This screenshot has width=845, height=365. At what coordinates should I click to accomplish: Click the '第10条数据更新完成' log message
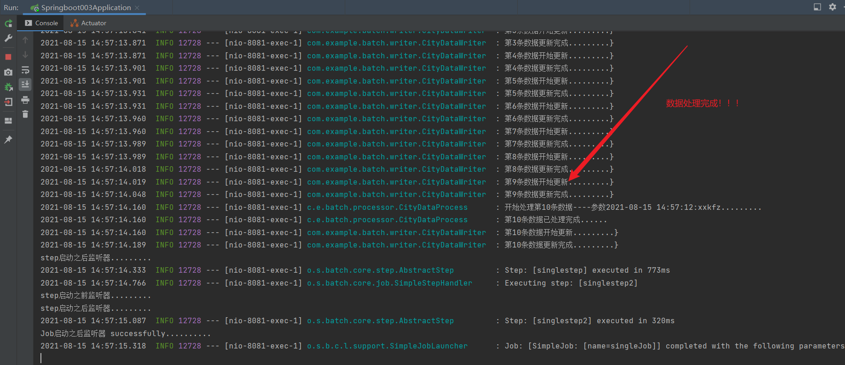561,245
